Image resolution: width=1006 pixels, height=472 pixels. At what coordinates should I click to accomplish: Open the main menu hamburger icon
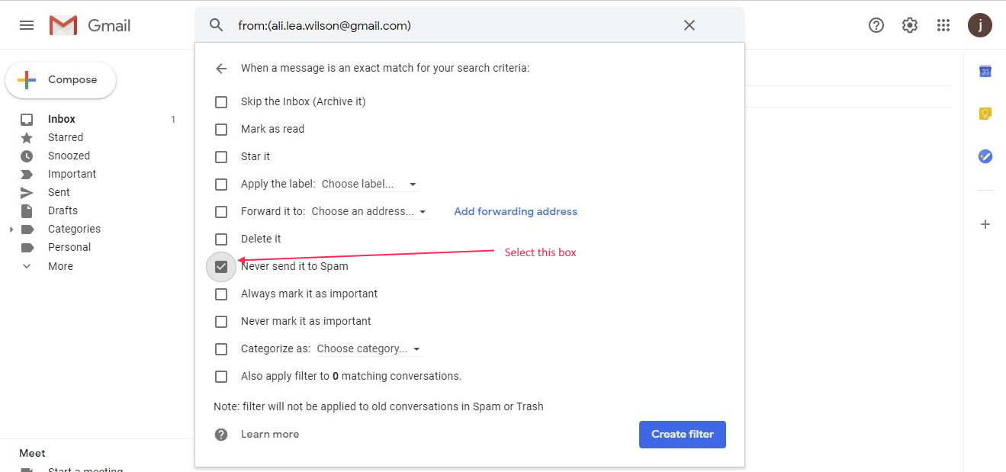tap(27, 25)
